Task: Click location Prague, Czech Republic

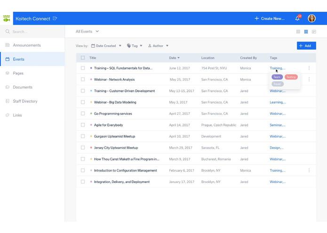Action: [219, 125]
